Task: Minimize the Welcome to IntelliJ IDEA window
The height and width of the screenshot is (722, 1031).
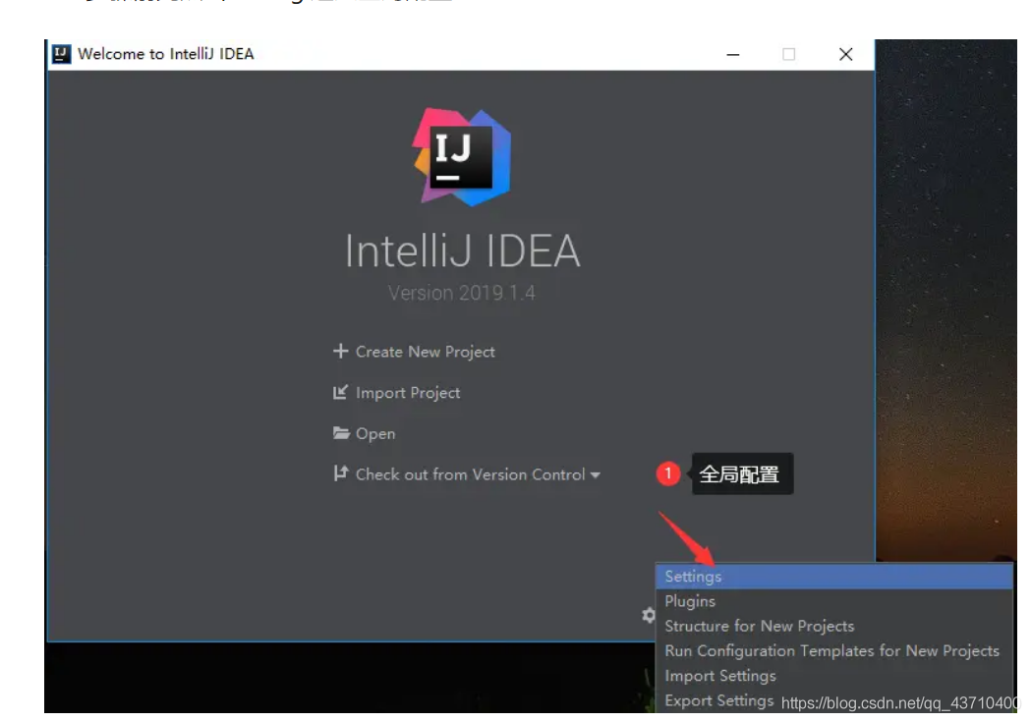Action: pos(733,55)
